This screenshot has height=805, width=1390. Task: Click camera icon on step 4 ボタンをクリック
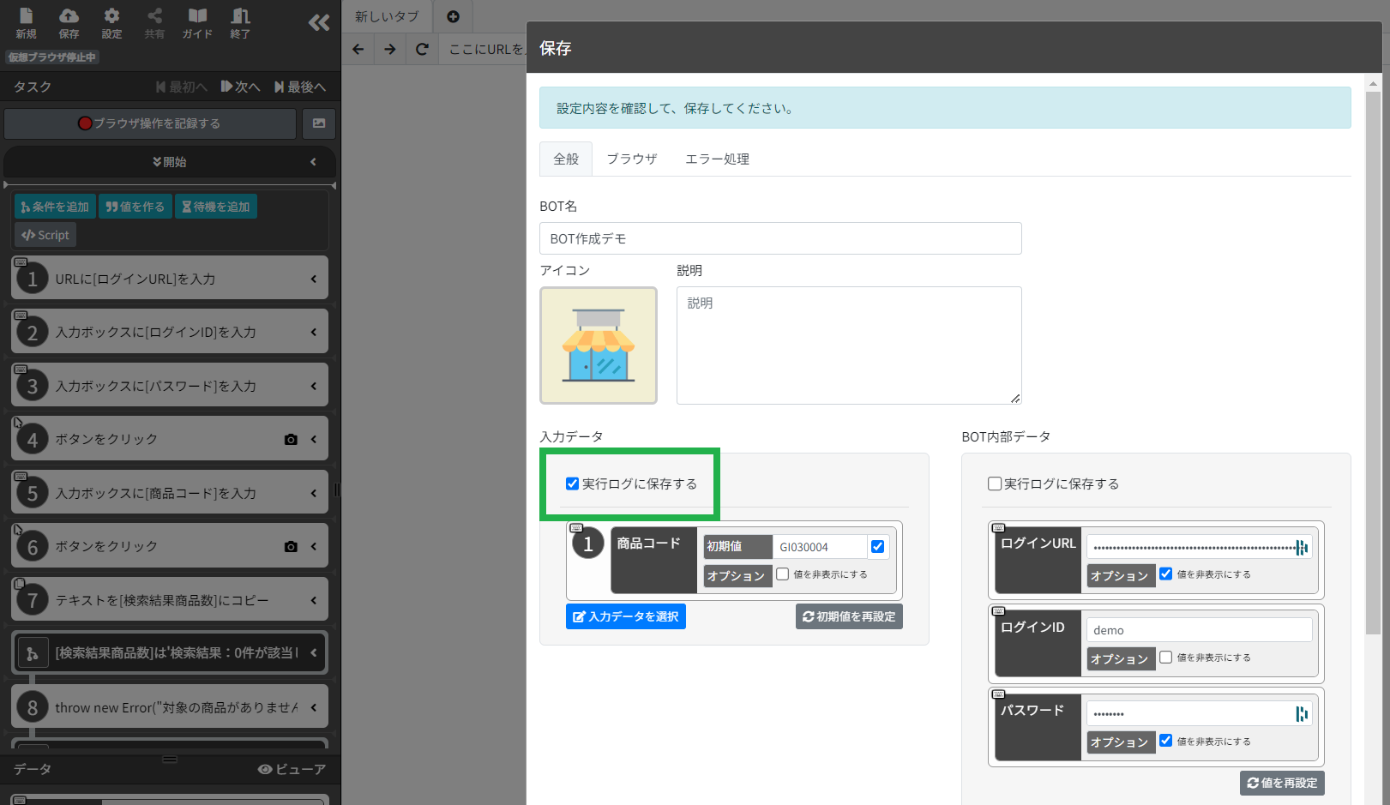click(x=291, y=439)
